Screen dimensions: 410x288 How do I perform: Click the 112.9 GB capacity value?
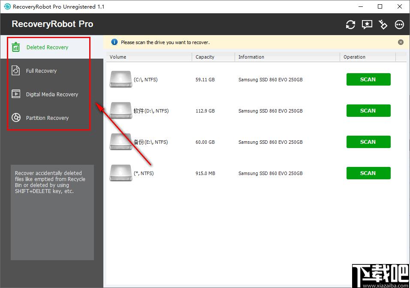(x=205, y=111)
